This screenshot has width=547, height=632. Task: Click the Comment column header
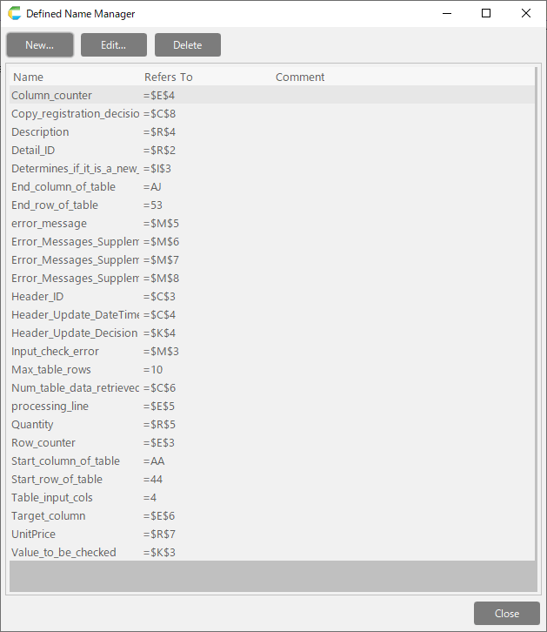(300, 77)
